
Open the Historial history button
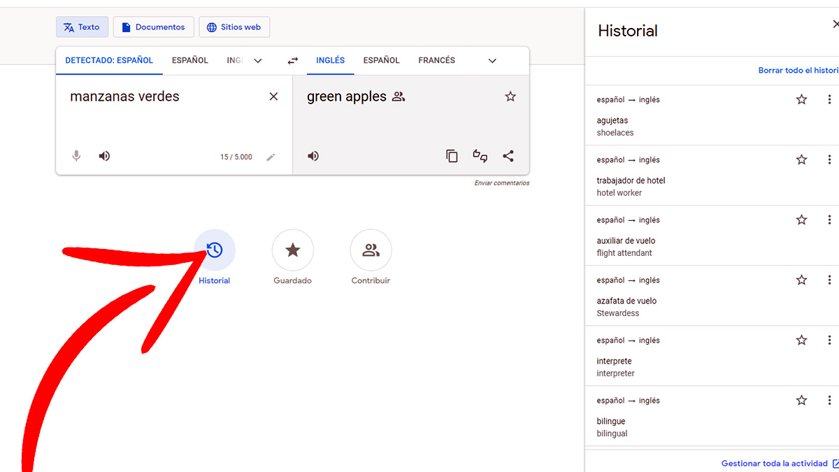coord(215,250)
